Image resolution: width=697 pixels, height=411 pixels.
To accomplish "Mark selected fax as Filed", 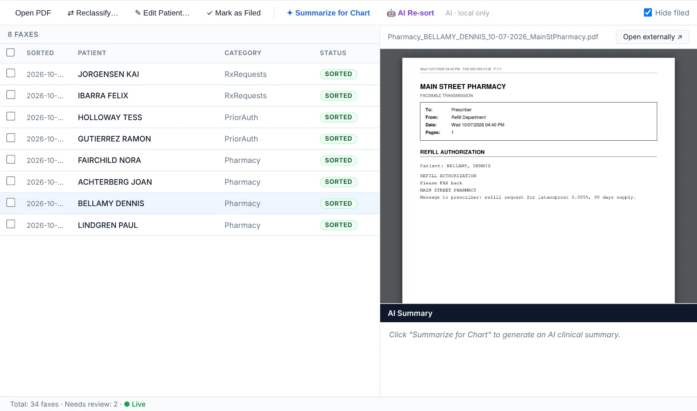I will [234, 13].
